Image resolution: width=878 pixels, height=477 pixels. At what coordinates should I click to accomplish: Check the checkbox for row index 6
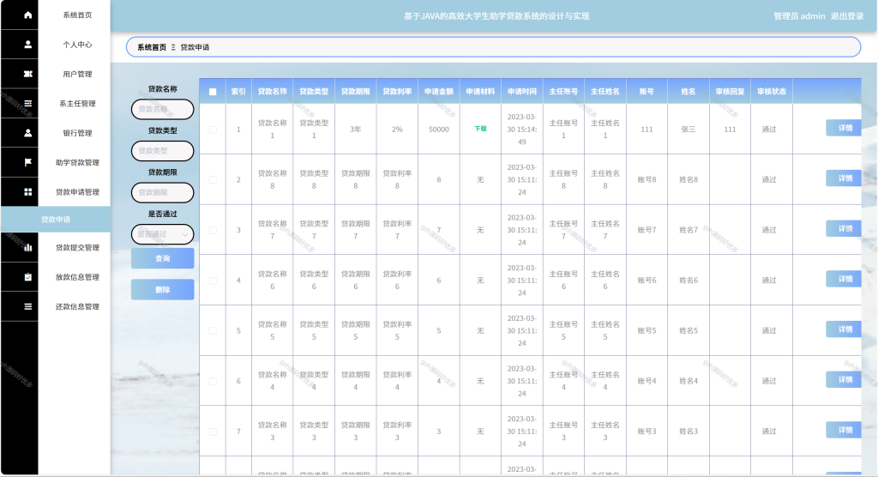(x=213, y=381)
